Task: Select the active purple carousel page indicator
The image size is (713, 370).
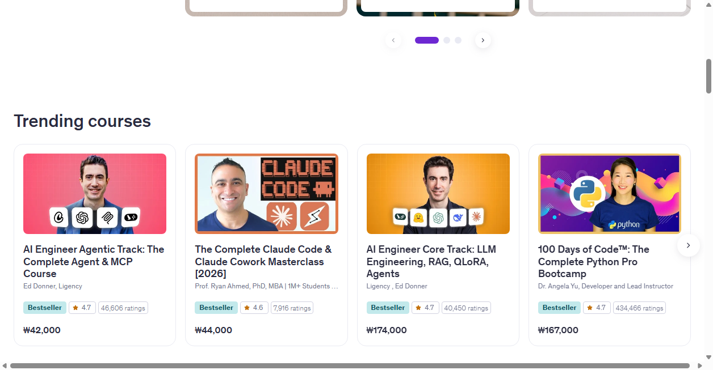Action: coord(427,40)
